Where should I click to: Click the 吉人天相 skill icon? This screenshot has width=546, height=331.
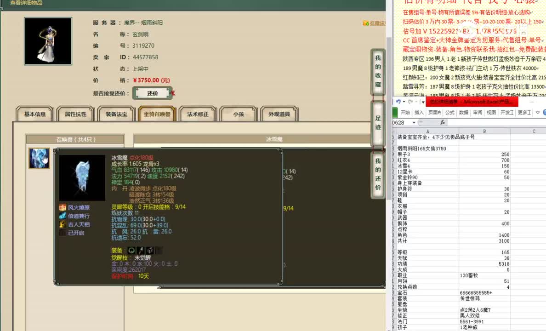pyautogui.click(x=63, y=224)
